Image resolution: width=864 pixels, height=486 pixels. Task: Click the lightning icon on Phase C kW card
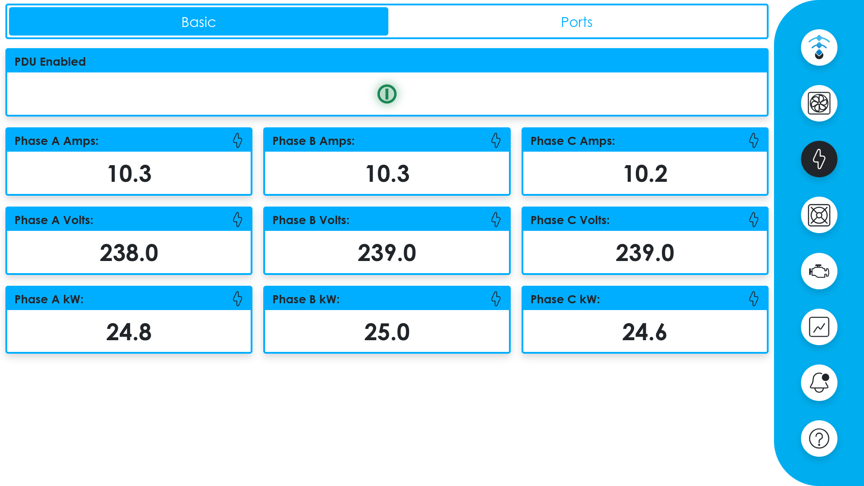[754, 298]
